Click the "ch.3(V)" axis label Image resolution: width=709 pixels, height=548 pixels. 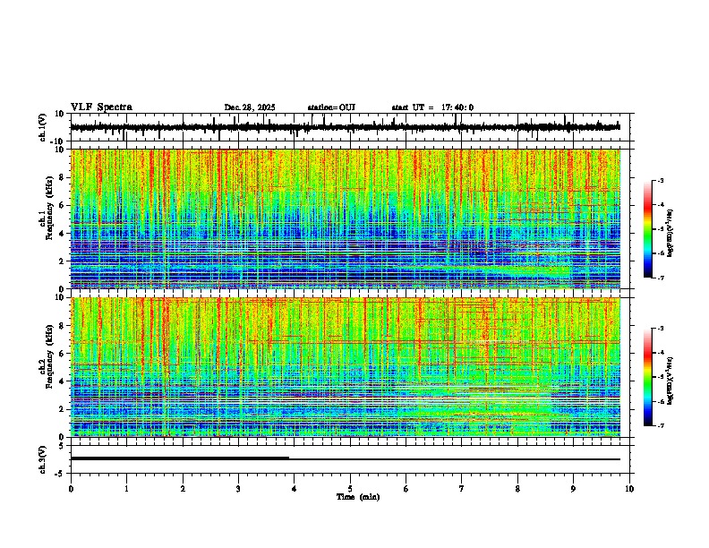click(x=42, y=459)
